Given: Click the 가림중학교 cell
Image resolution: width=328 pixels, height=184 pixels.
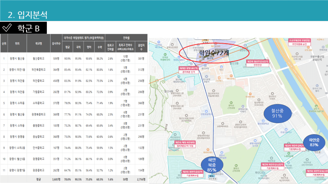Looking at the screenshot, I should click(x=39, y=92).
